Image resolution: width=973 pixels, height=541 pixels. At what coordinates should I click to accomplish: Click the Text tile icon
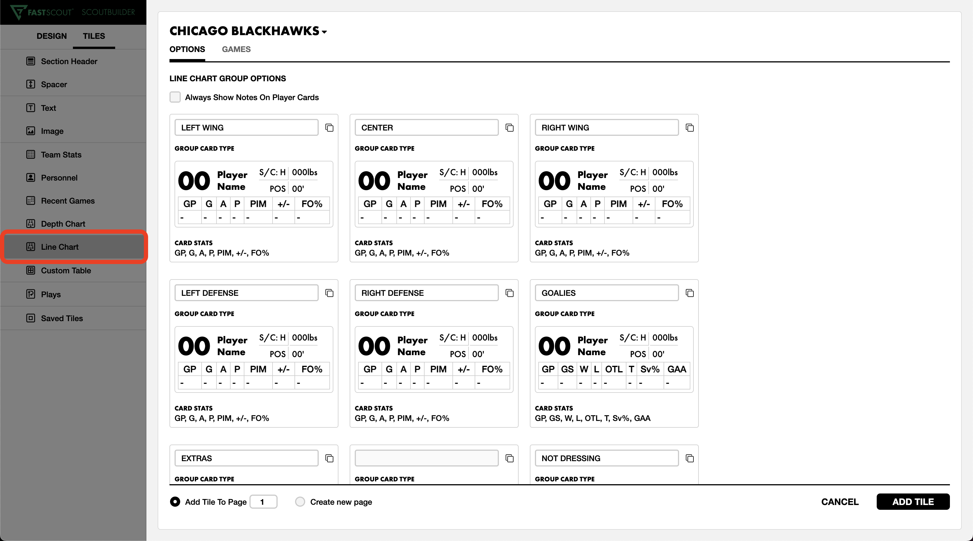[31, 108]
